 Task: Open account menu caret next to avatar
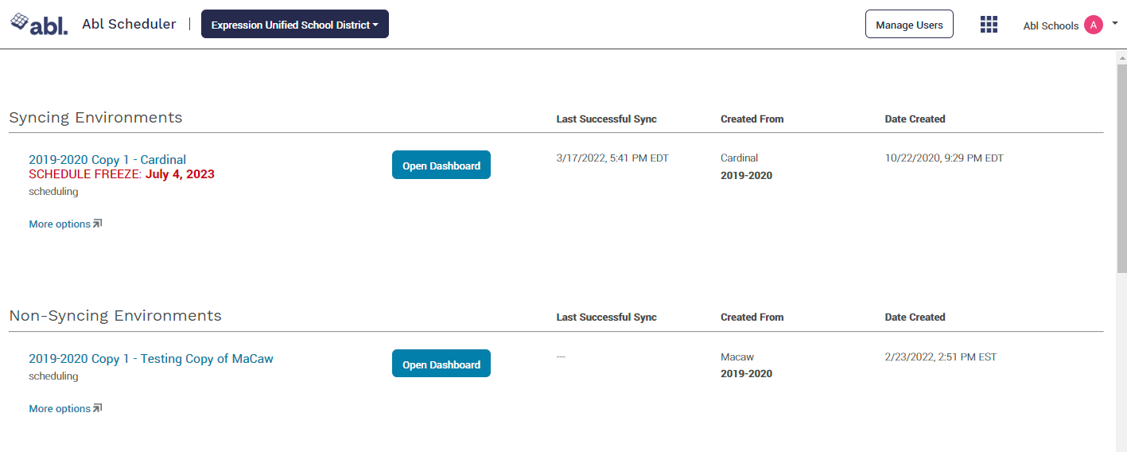coord(1115,24)
